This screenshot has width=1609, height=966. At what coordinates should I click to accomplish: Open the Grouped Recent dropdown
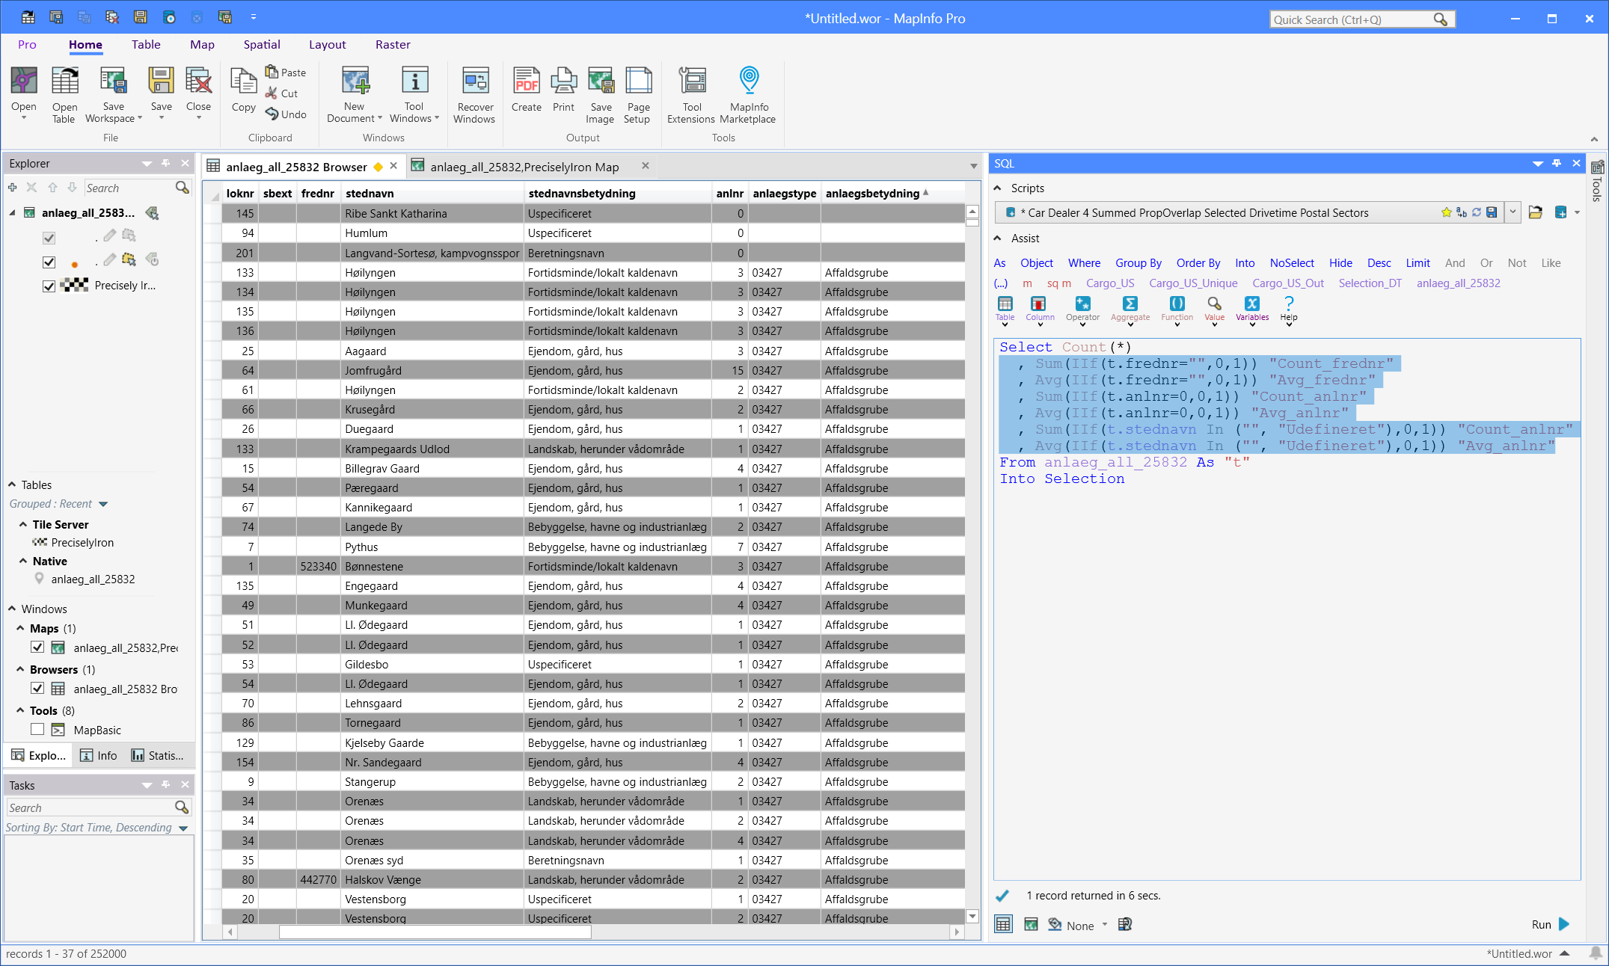click(103, 504)
